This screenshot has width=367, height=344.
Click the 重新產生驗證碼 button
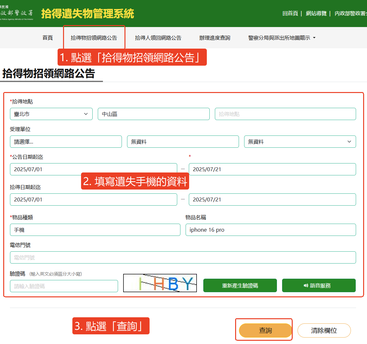[x=240, y=285]
